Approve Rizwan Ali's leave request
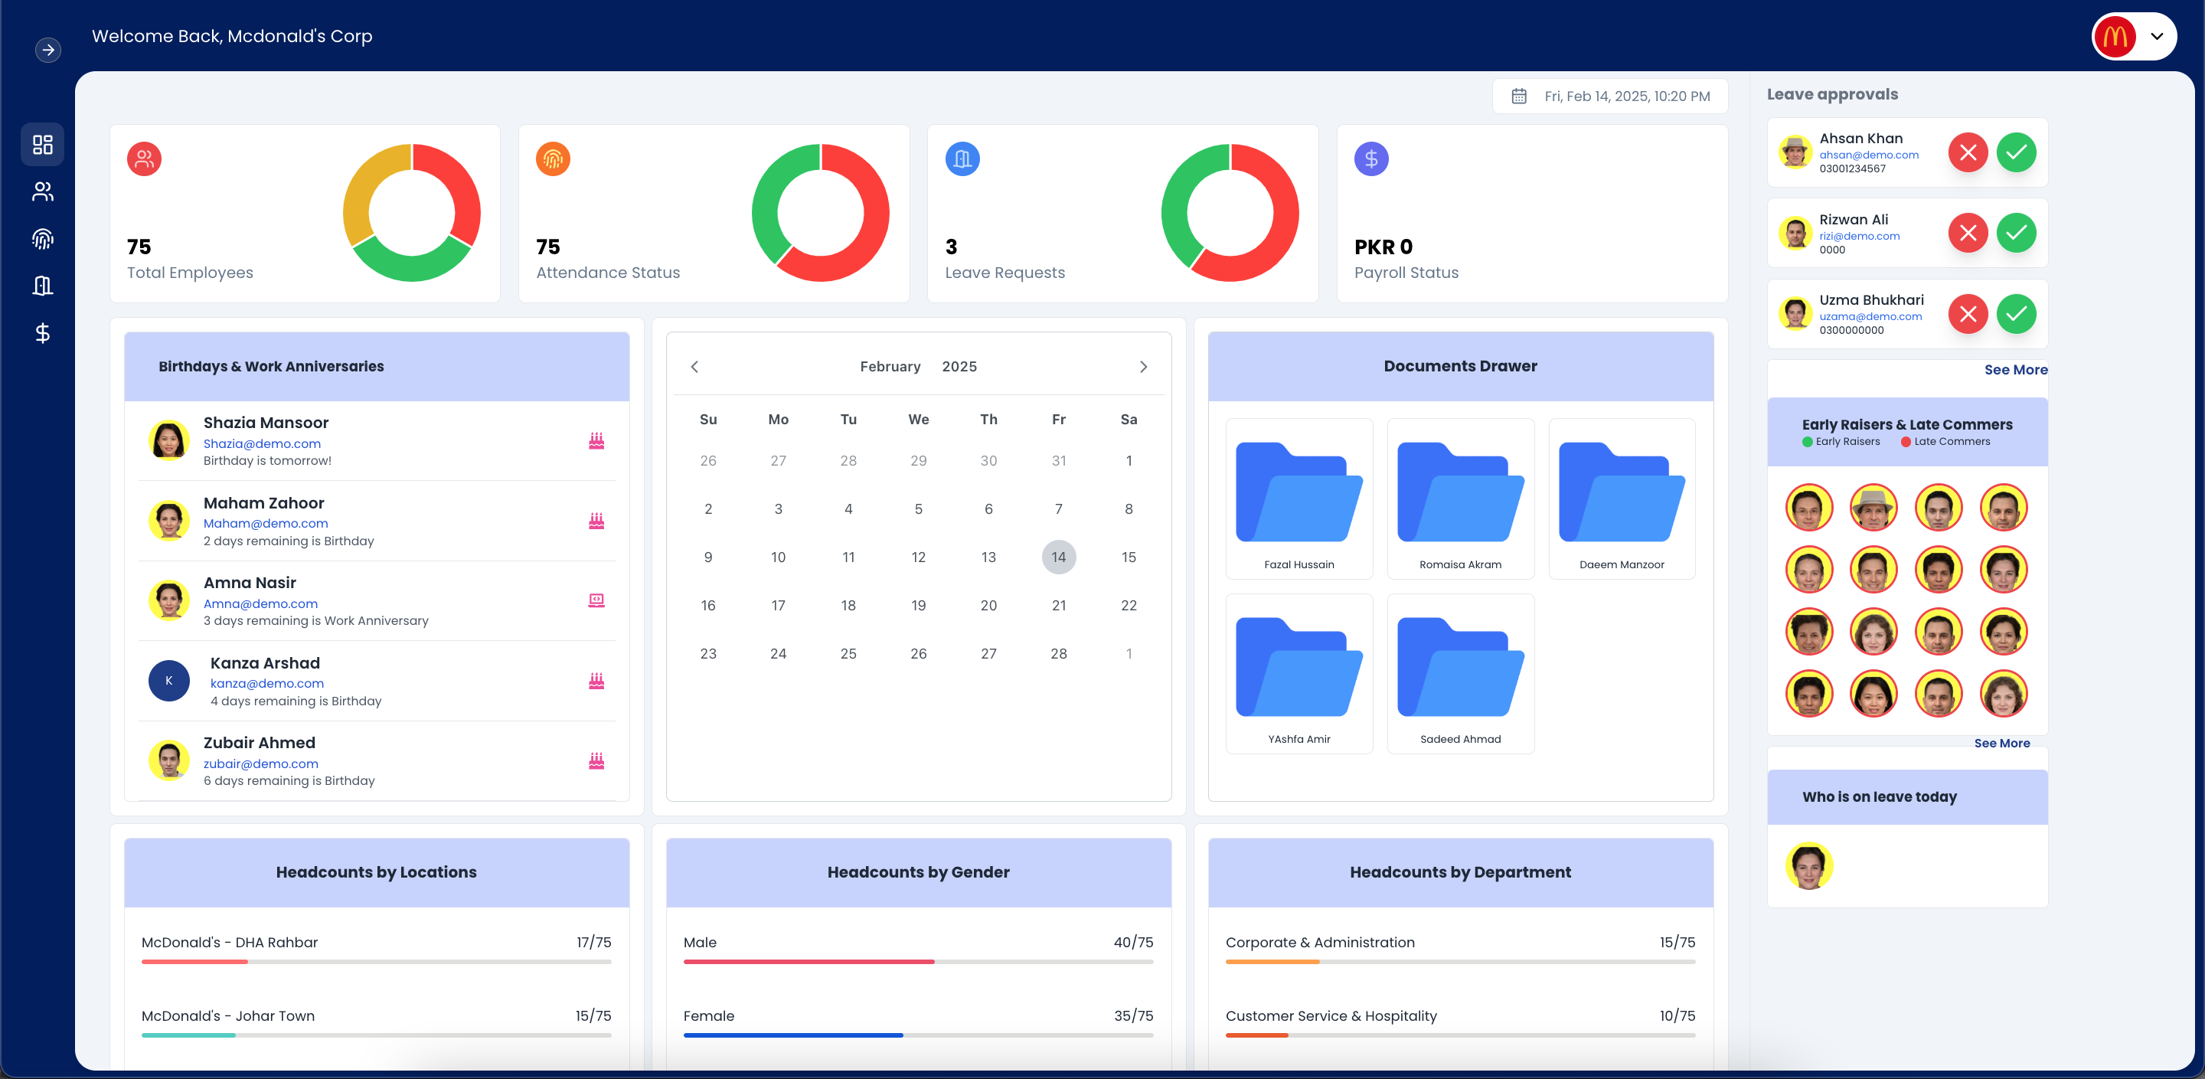Image resolution: width=2205 pixels, height=1079 pixels. [2017, 233]
